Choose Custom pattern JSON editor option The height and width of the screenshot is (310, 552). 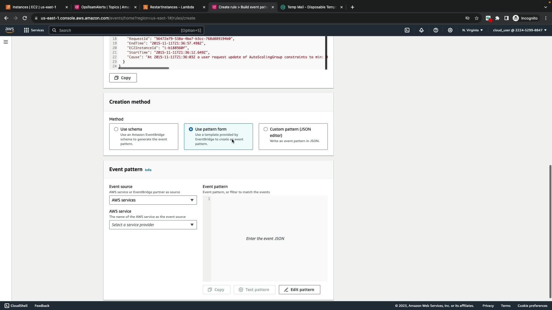coord(266,129)
